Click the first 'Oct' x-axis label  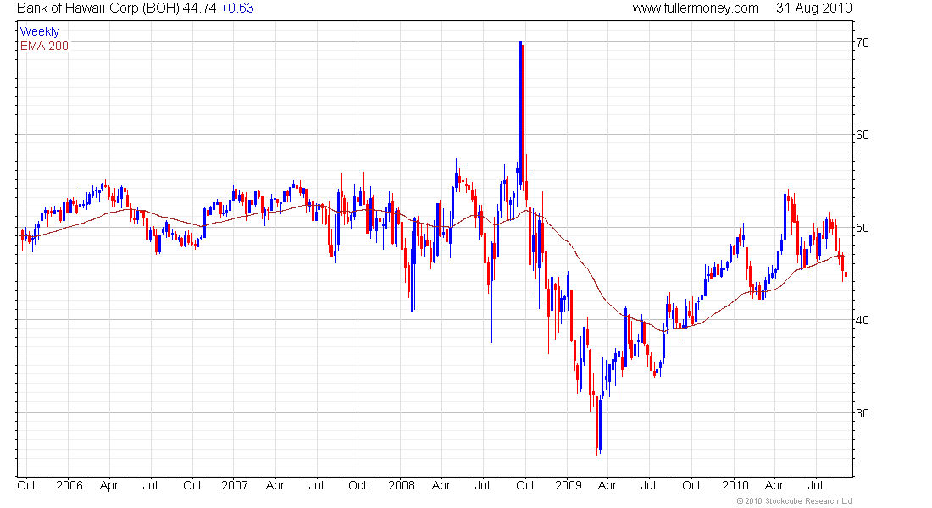point(27,485)
